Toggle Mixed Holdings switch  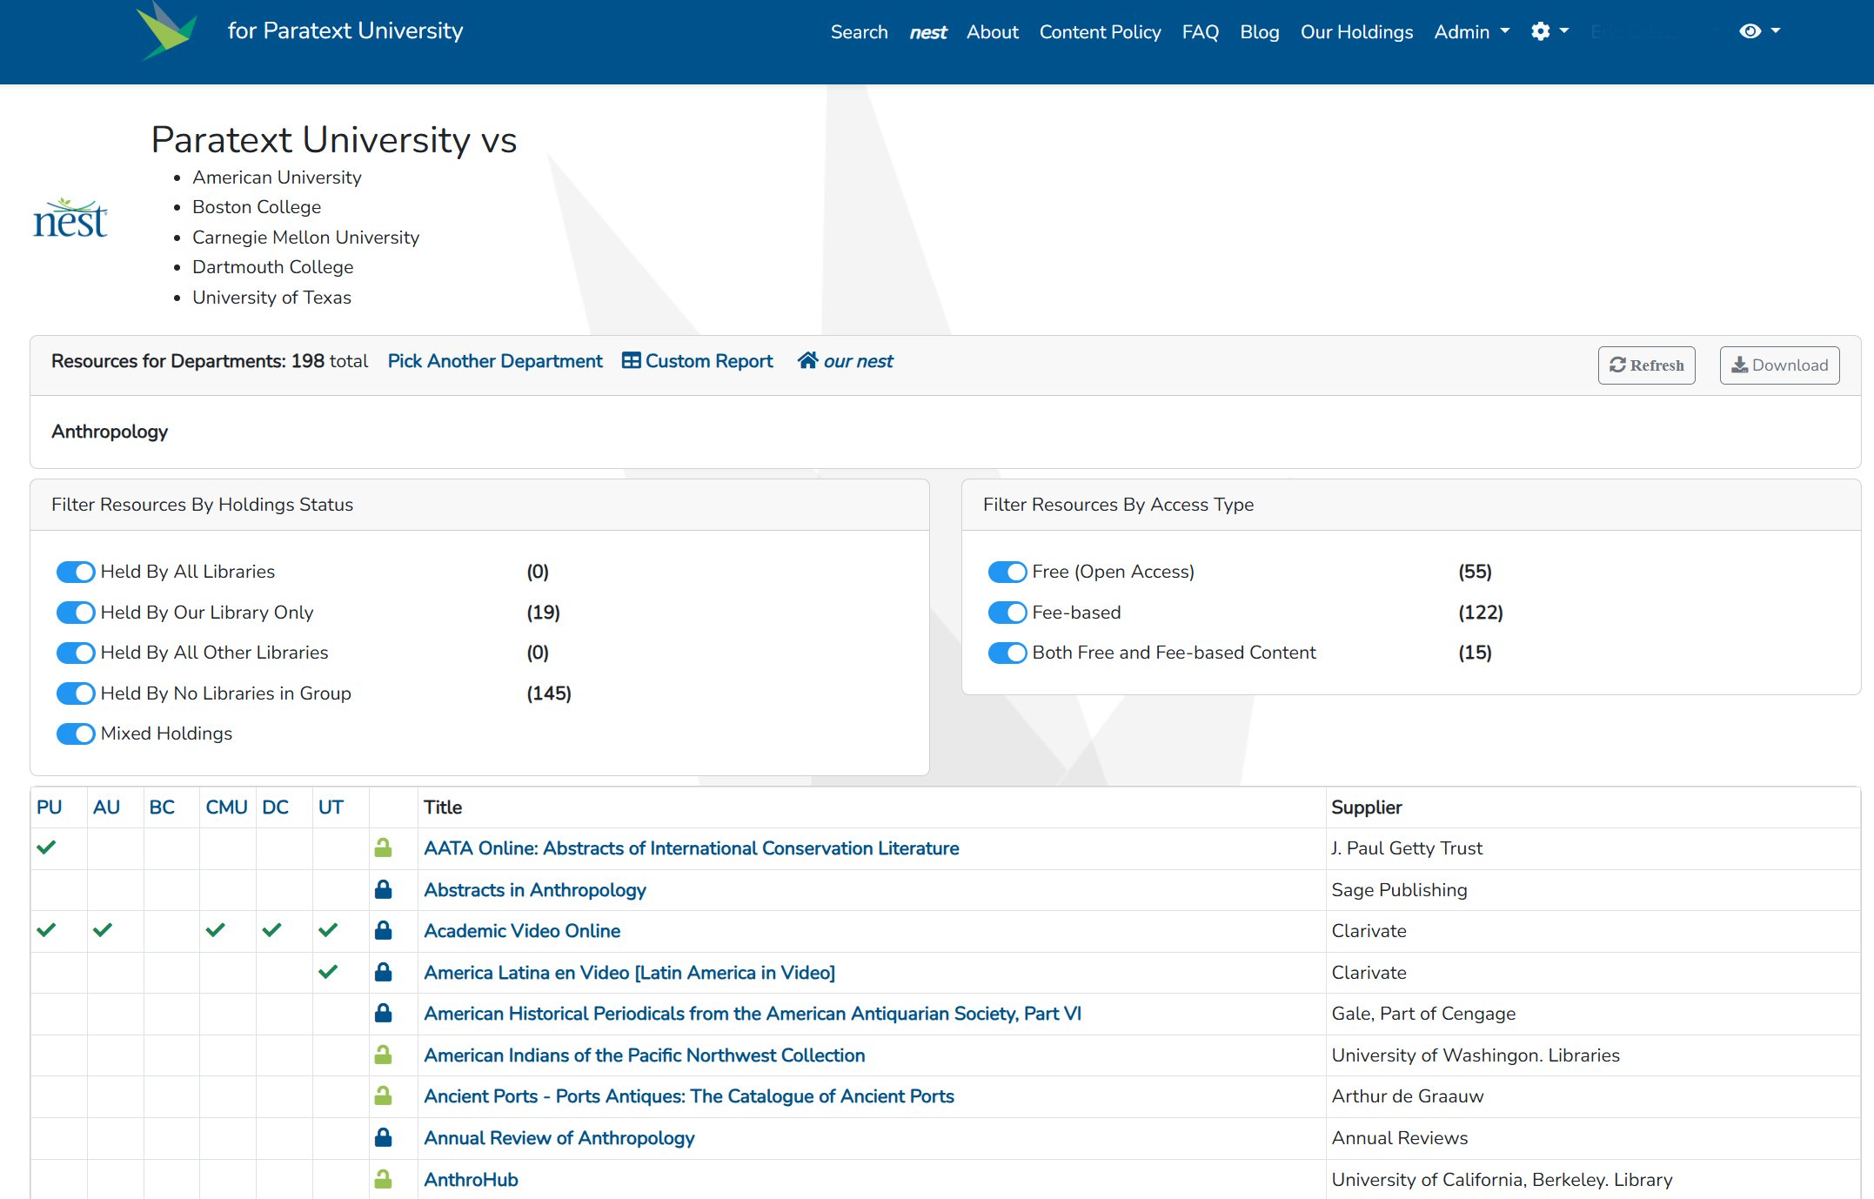pos(76,733)
